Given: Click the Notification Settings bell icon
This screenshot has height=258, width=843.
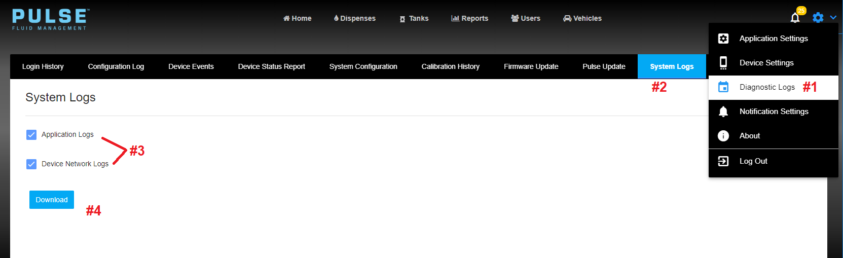Looking at the screenshot, I should (x=723, y=112).
